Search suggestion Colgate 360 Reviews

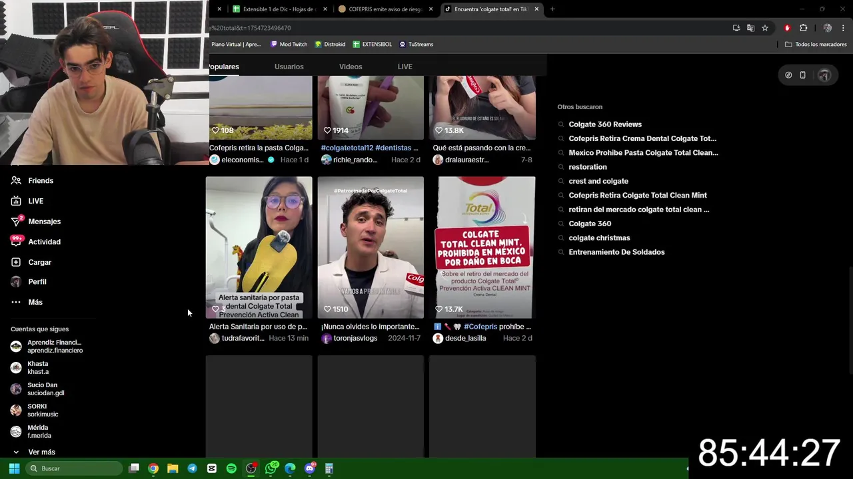pos(605,124)
